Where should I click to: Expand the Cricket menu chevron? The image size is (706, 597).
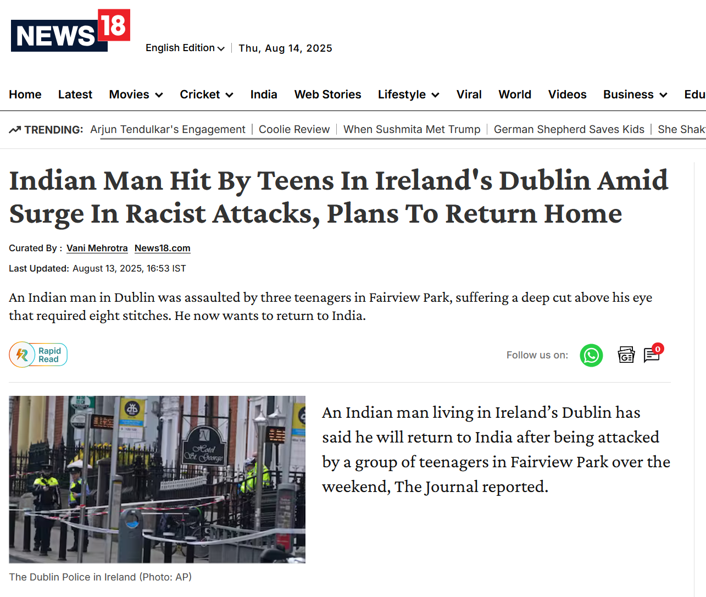click(230, 95)
